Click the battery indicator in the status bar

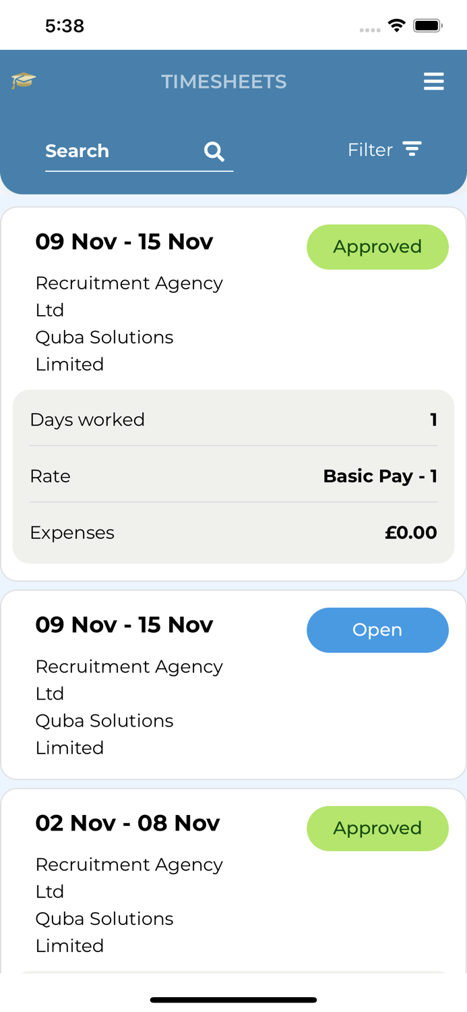click(x=427, y=24)
